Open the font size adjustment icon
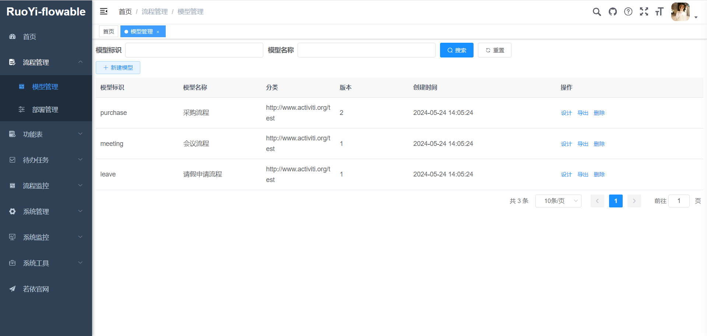Viewport: 707px width, 336px height. coord(659,11)
